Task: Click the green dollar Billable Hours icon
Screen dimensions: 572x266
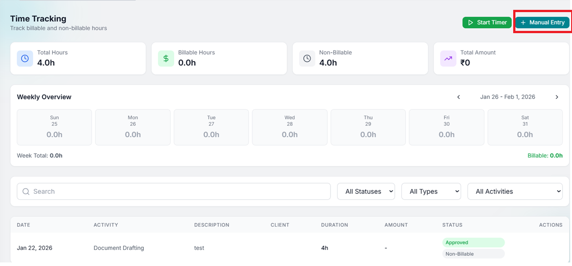Action: 166,59
